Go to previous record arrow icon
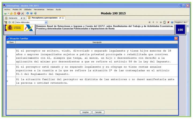Screen dimensions: 193x119 pyautogui.click(x=153, y=22)
